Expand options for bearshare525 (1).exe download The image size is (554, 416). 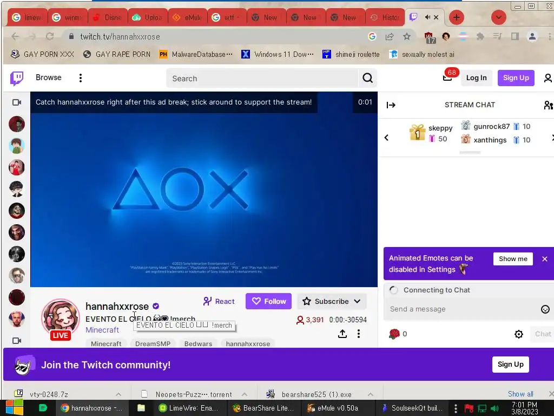[370, 394]
